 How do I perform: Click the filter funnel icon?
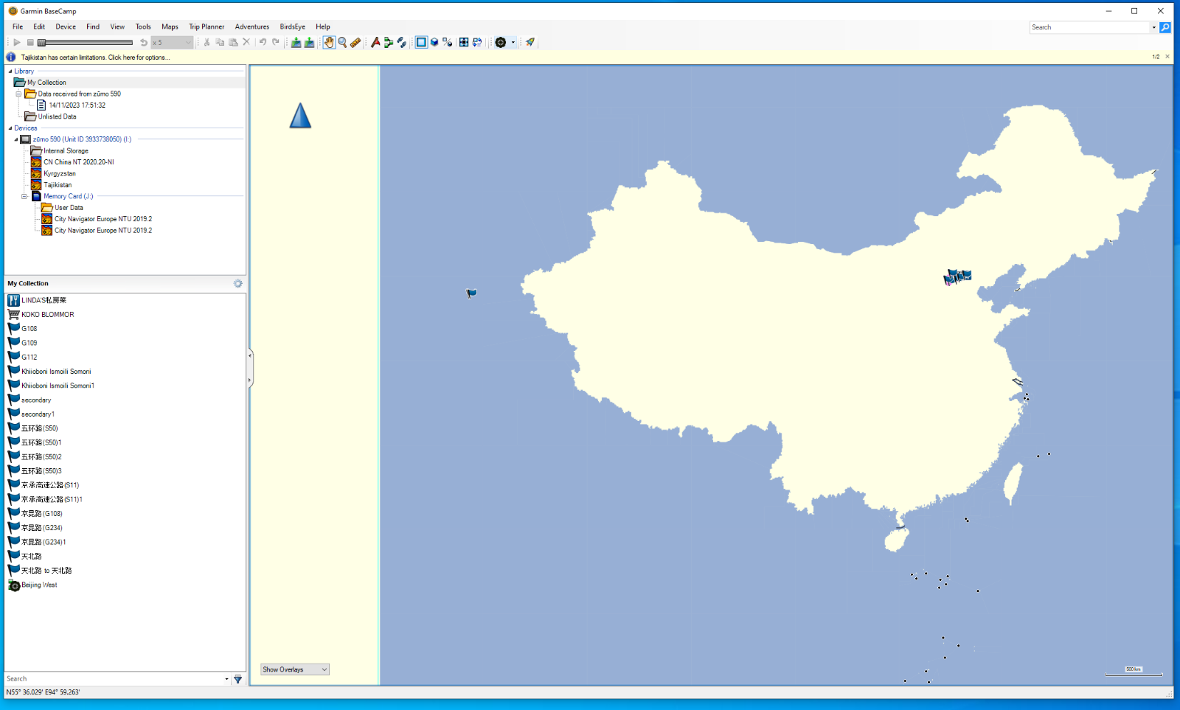[237, 679]
